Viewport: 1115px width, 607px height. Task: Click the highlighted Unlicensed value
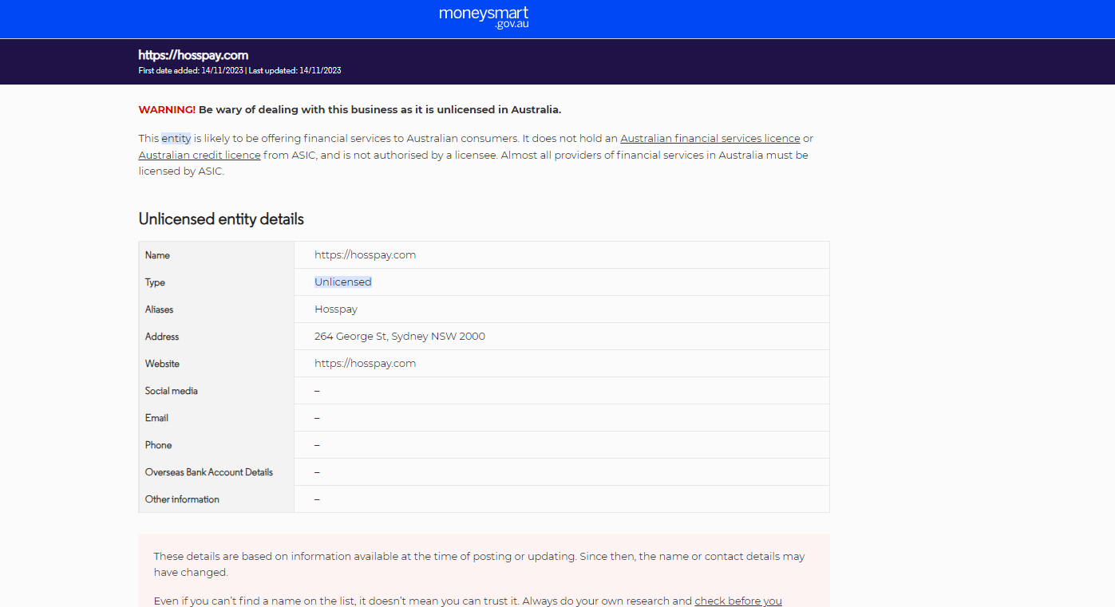click(x=343, y=282)
